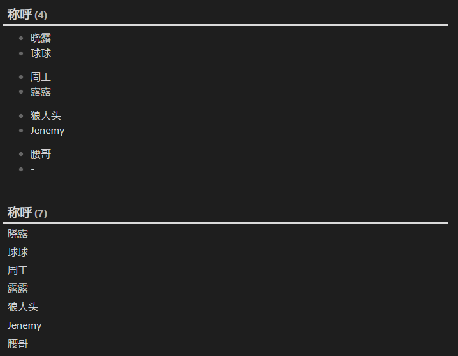Select 腰哥 row in the lower table
This screenshot has height=356, width=458.
[225, 344]
